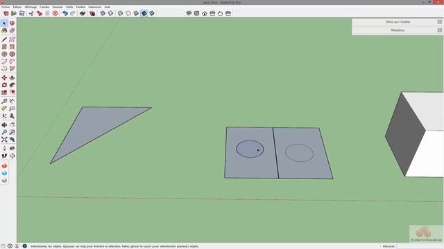Select the Line pencil tool
This screenshot has height=249, width=444.
point(4,39)
